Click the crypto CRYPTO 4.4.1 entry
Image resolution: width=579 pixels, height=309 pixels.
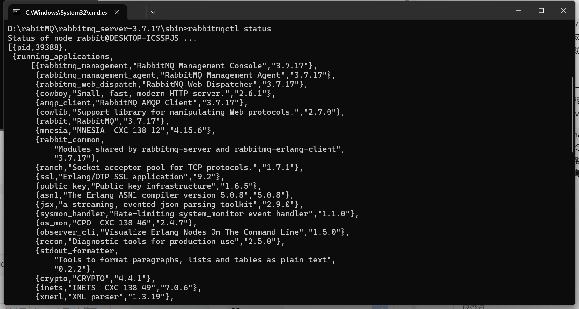(95, 278)
